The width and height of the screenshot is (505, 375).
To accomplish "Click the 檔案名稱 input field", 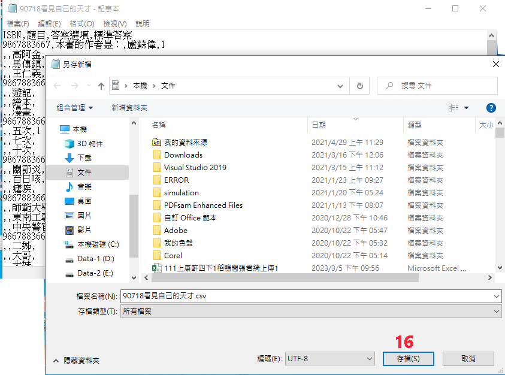I will [306, 296].
